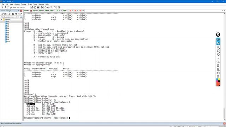The image size is (226, 127).
Task: Click the Enter host input field
Action: (21, 7)
